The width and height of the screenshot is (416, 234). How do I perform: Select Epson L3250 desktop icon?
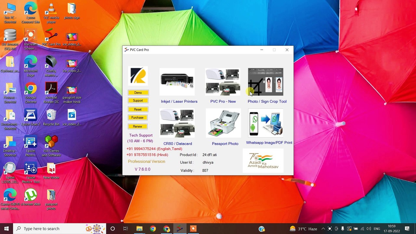(10, 173)
